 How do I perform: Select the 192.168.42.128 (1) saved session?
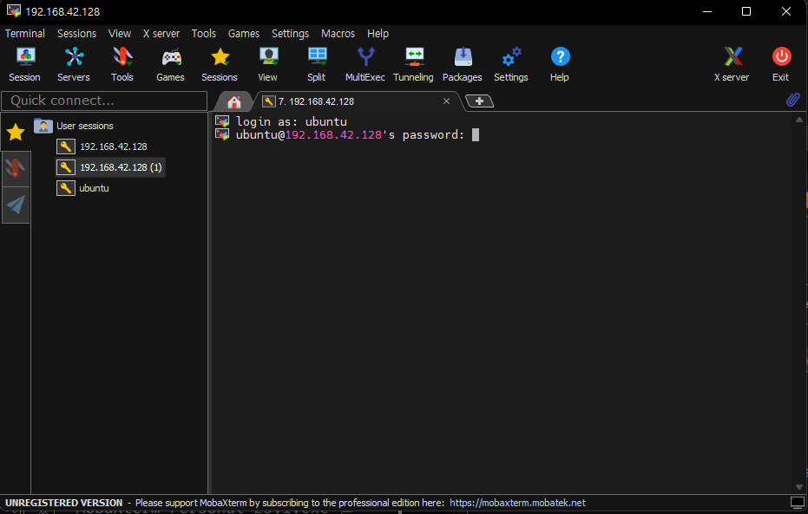[x=109, y=167]
